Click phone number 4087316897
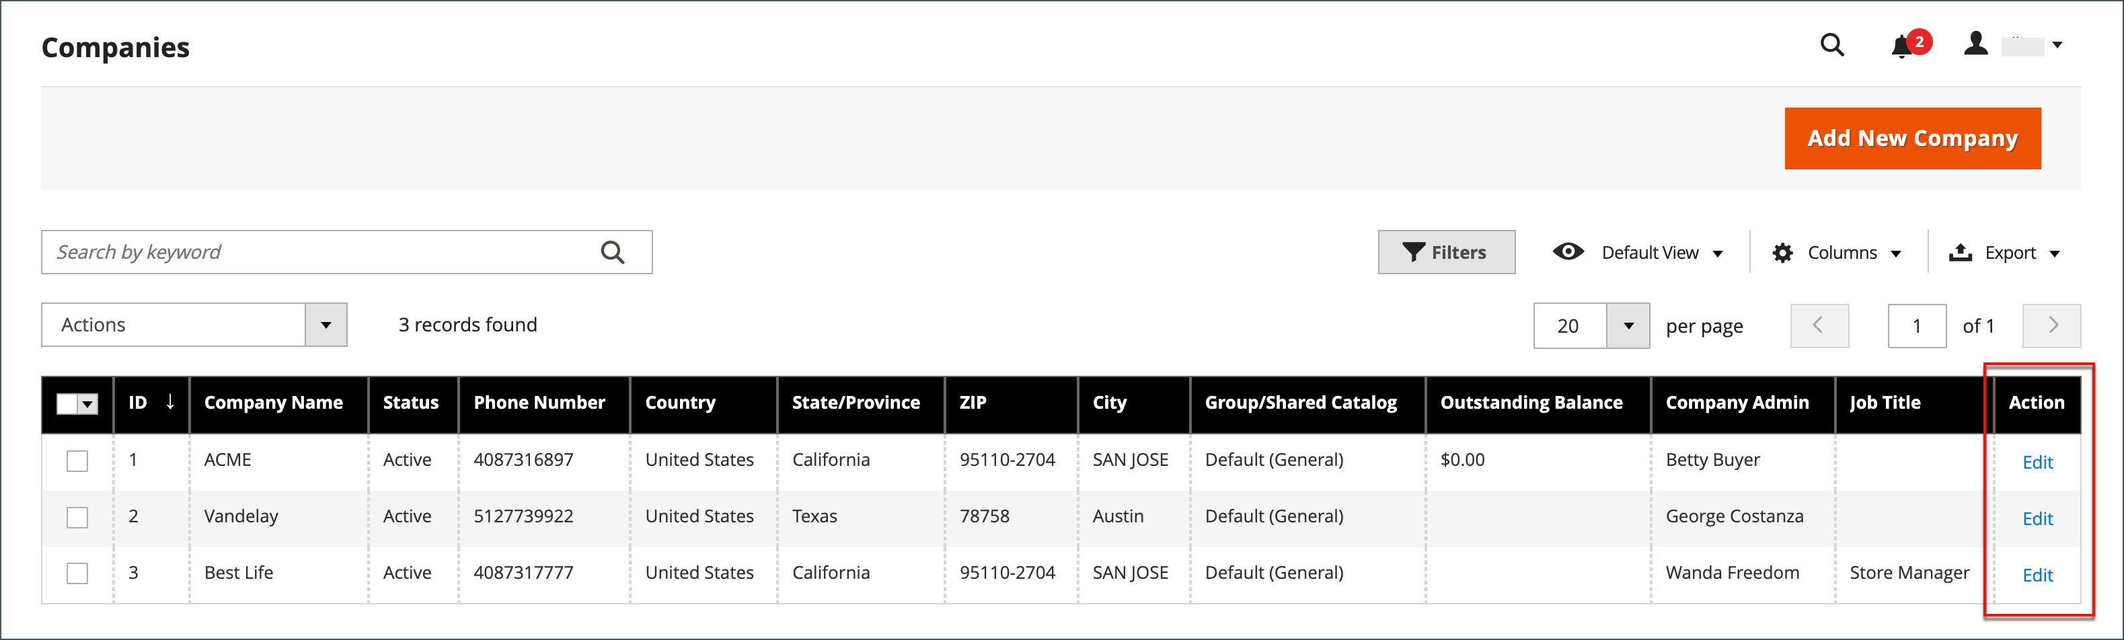The width and height of the screenshot is (2124, 640). coord(523,460)
